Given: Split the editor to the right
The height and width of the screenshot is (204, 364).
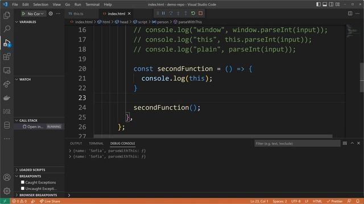Looking at the screenshot, I should pos(350,14).
